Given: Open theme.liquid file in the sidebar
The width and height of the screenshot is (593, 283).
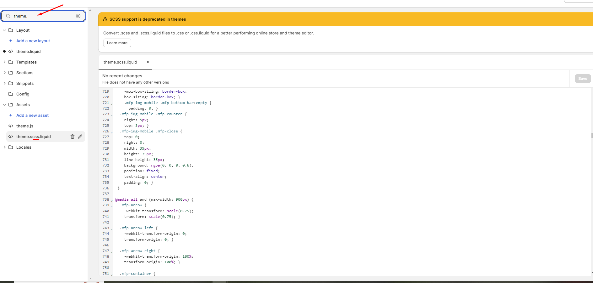Looking at the screenshot, I should point(28,51).
